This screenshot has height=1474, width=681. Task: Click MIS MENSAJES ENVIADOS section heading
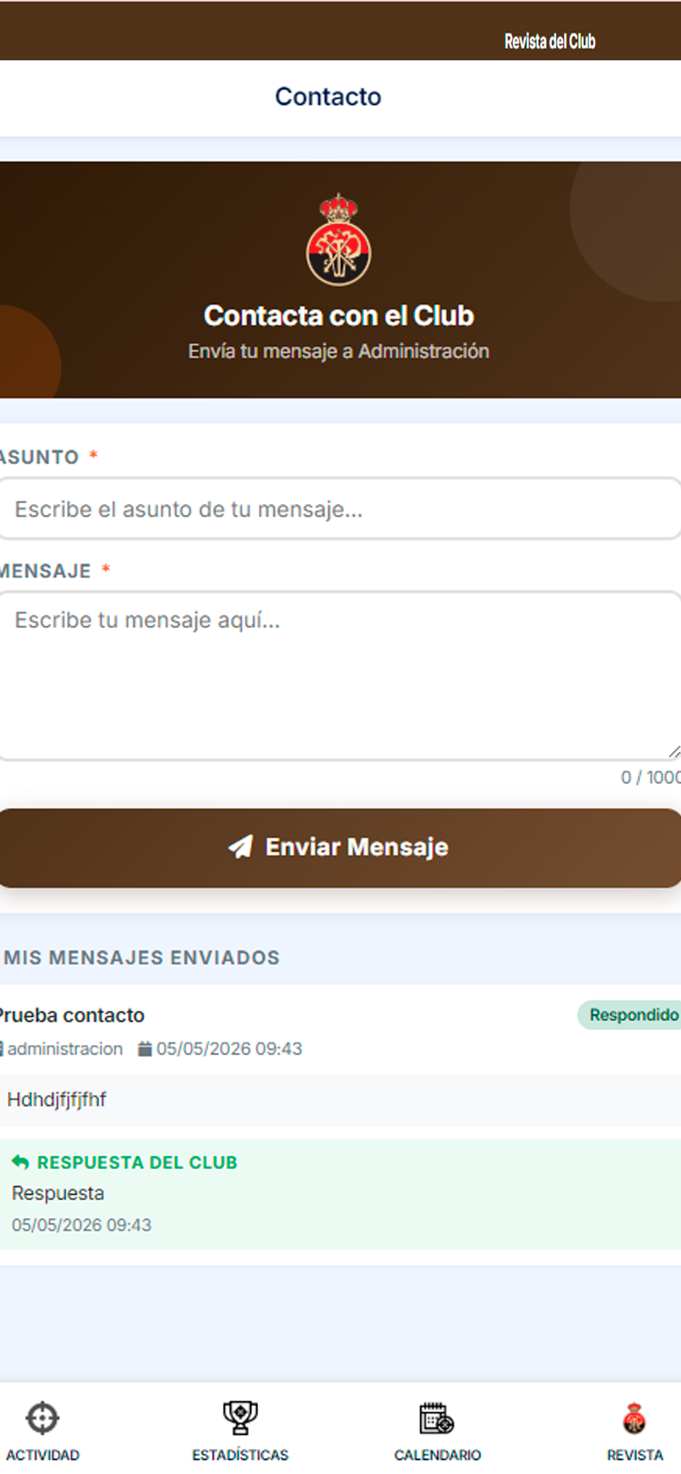[142, 957]
